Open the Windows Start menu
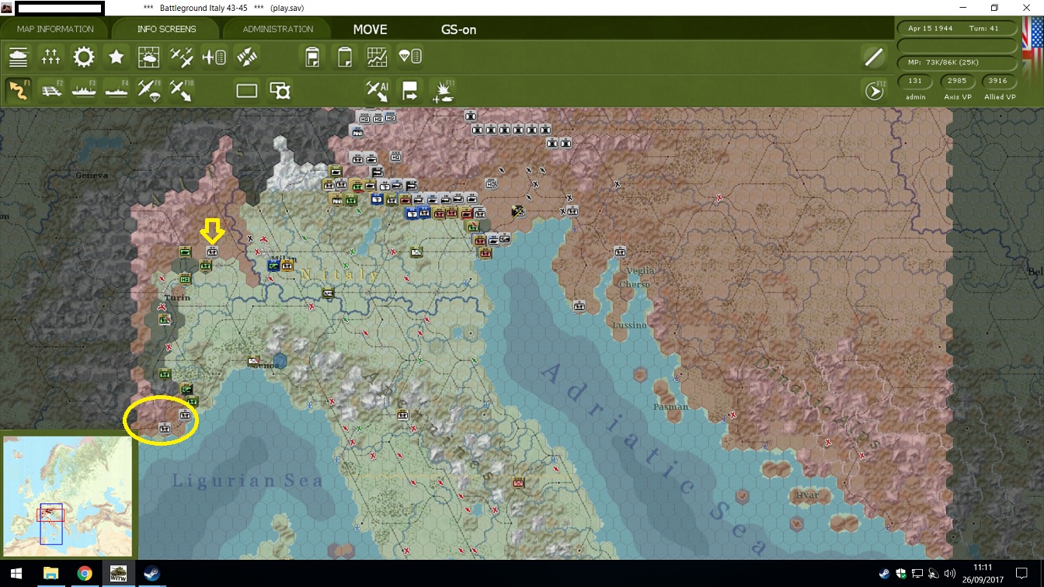The width and height of the screenshot is (1044, 587). 16,574
